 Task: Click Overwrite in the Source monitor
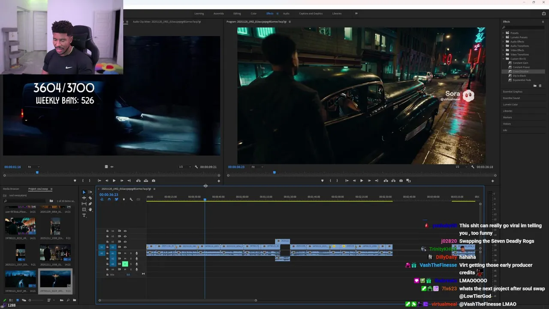(x=146, y=181)
